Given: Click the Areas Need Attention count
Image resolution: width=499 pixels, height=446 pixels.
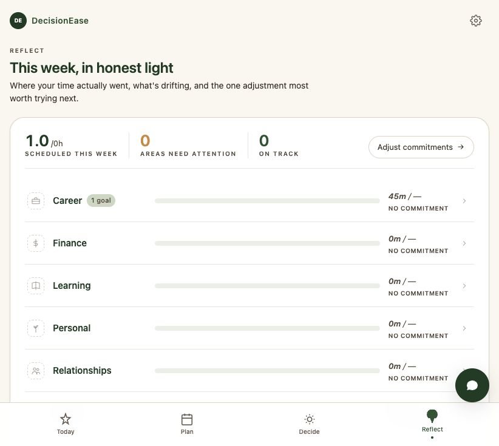Looking at the screenshot, I should [145, 141].
